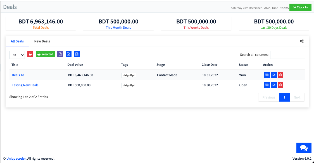Image resolution: width=314 pixels, height=163 pixels.
Task: Edit the Deals 18 row
Action: click(274, 75)
